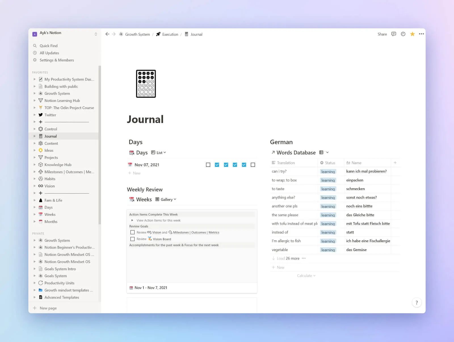454x342 pixels.
Task: Click the New page plus icon
Action: click(34, 308)
